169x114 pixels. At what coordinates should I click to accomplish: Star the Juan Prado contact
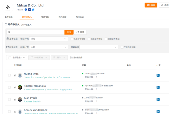(x=15, y=99)
